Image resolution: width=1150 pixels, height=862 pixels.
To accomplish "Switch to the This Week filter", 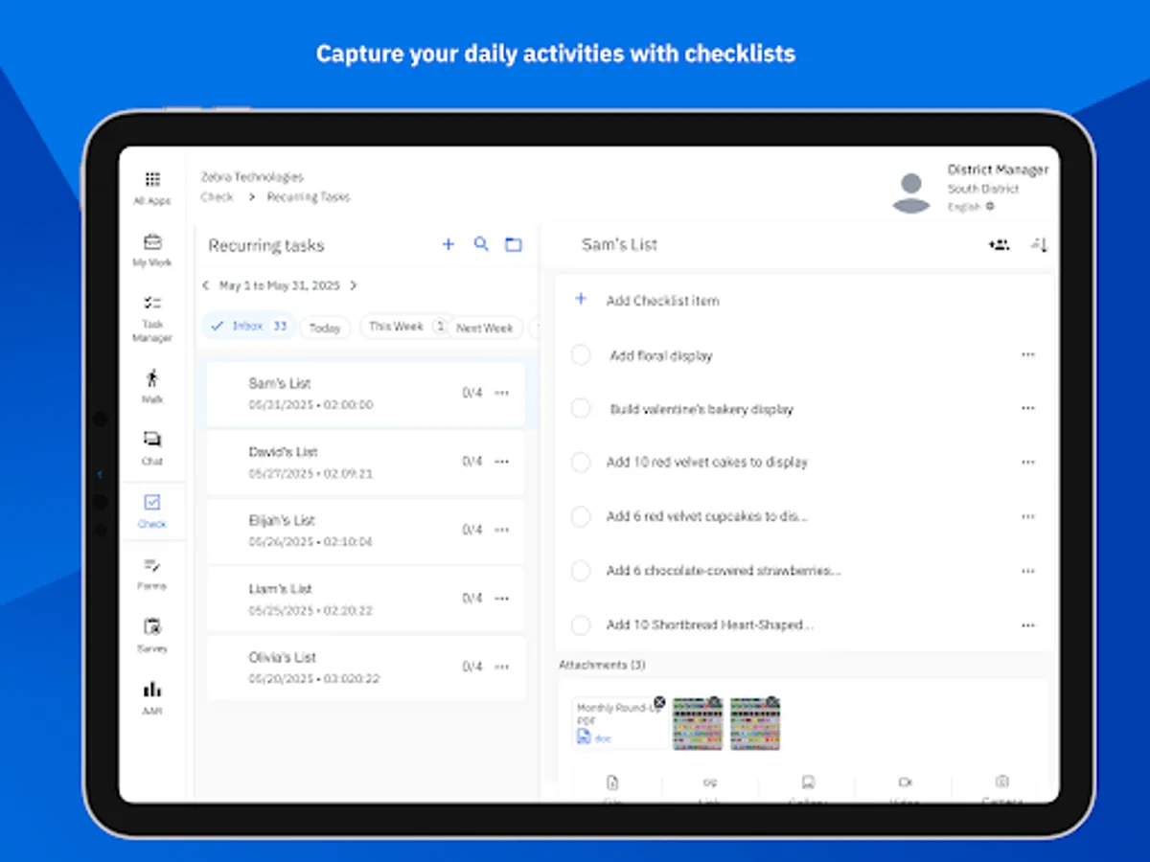I will point(397,327).
